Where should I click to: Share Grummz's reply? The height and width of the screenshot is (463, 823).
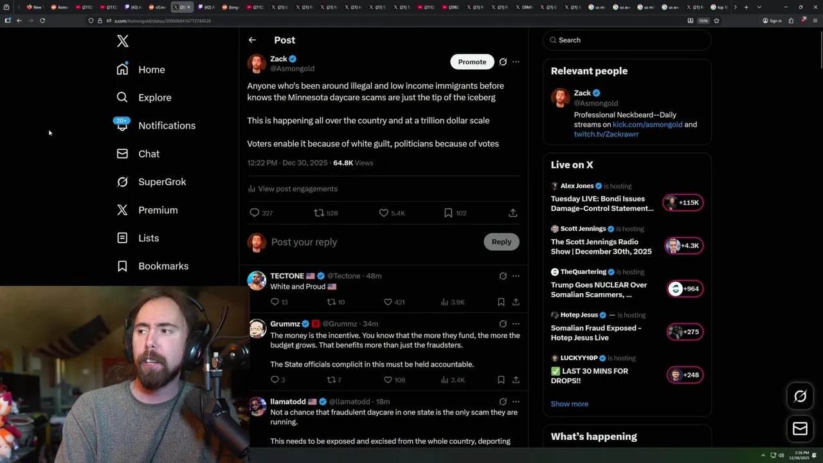coord(516,380)
